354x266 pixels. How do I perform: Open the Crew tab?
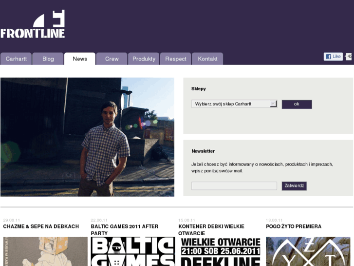pyautogui.click(x=112, y=59)
